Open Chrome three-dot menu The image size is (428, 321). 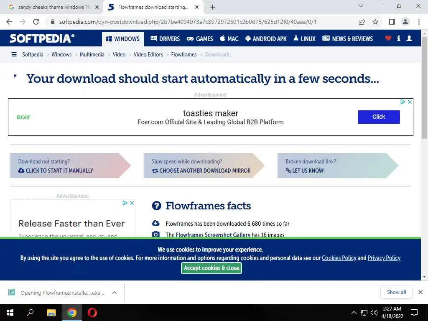pos(419,22)
